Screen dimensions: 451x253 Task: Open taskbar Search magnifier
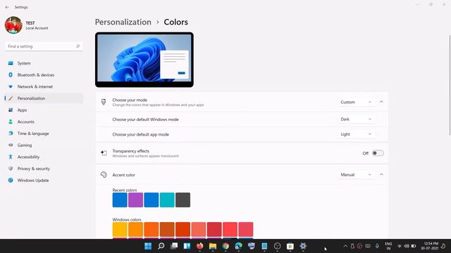tap(161, 246)
